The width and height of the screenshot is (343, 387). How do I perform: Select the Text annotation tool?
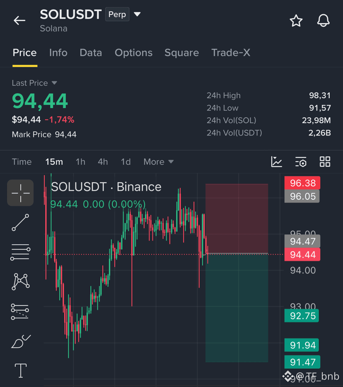point(21,371)
